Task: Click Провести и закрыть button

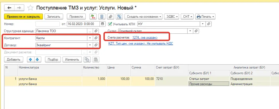Action: click(x=23, y=17)
